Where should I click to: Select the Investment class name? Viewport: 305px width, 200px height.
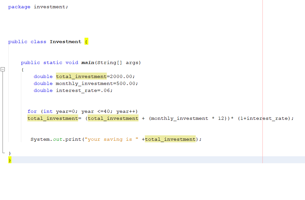click(x=65, y=42)
